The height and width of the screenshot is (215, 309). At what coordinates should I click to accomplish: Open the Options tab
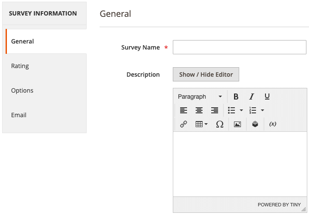[x=22, y=90]
